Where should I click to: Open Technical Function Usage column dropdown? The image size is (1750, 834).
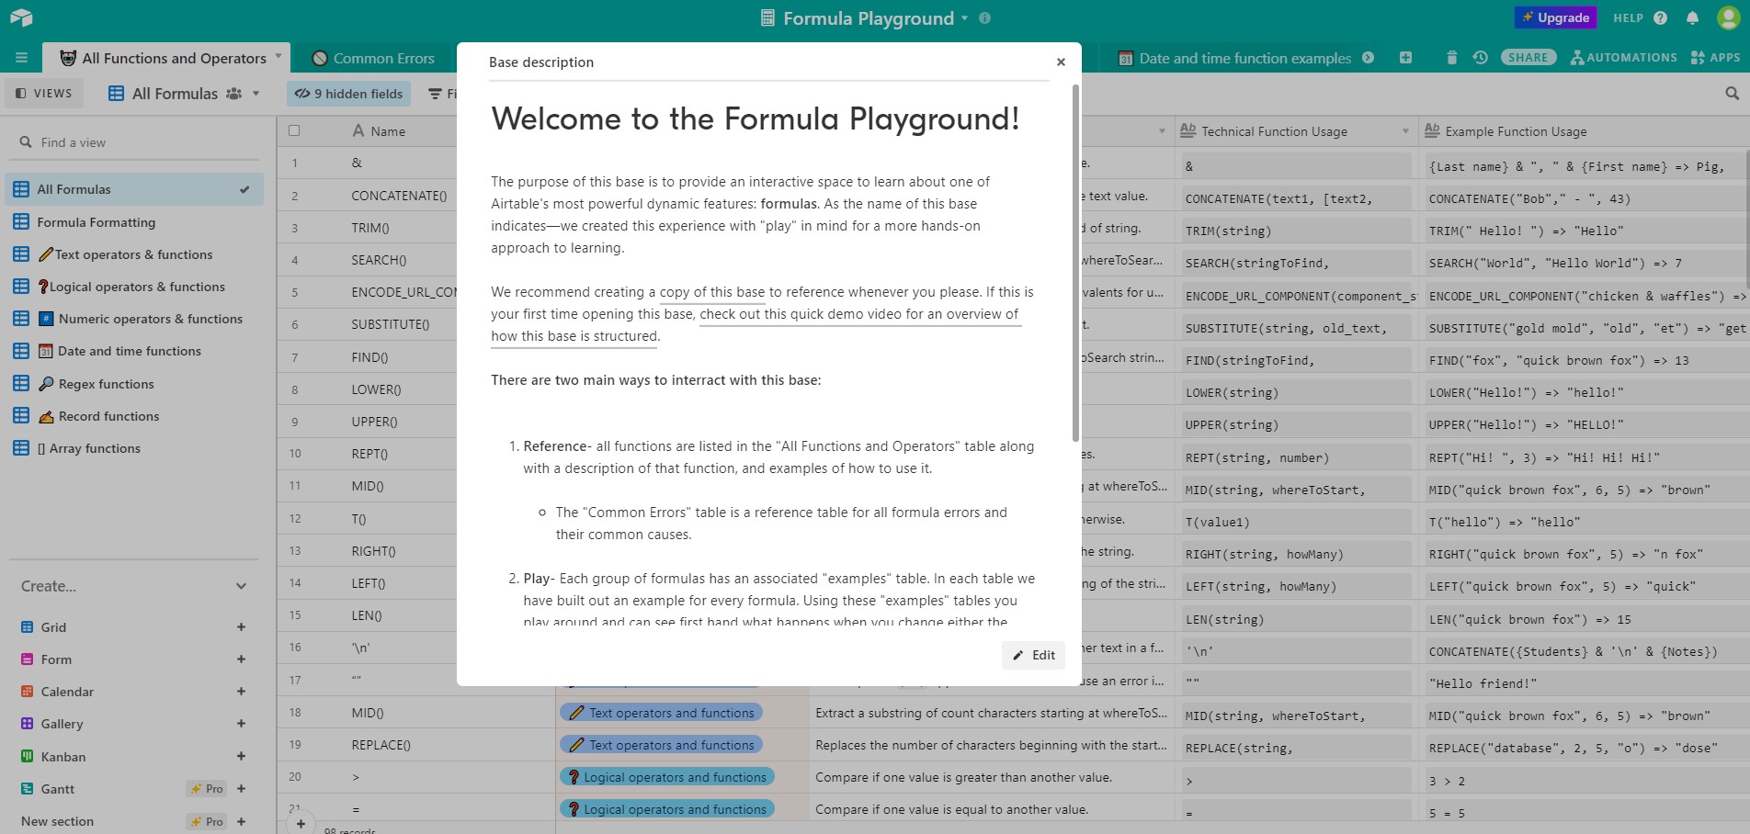[x=1404, y=131]
